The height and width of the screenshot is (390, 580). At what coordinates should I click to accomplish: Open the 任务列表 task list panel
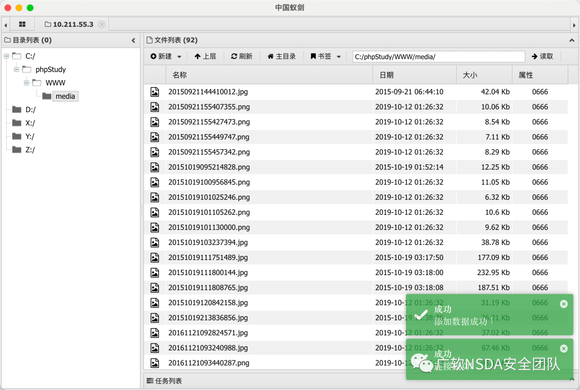(164, 381)
